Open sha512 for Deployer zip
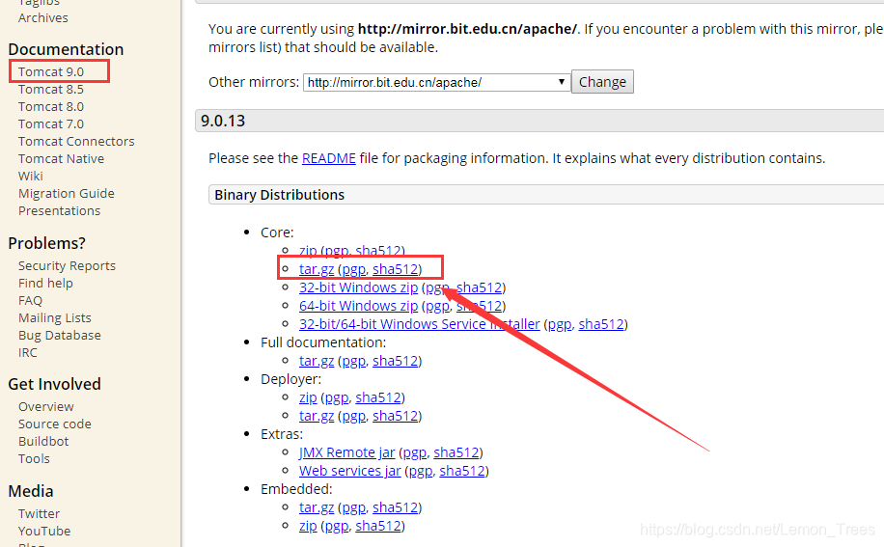The image size is (884, 547). (x=378, y=397)
